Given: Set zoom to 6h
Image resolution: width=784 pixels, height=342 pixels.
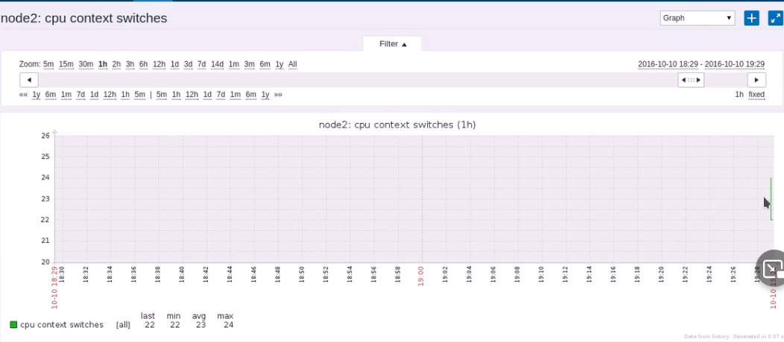Looking at the screenshot, I should (x=144, y=65).
